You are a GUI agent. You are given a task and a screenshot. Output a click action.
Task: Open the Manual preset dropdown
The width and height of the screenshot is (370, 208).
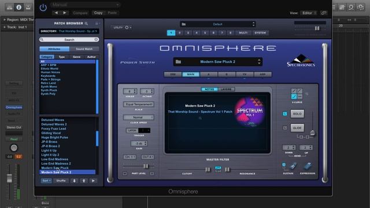(x=85, y=5)
